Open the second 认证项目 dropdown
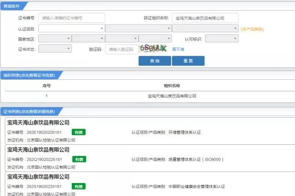Image resolution: width=295 pixels, height=196 pixels. point(138,29)
